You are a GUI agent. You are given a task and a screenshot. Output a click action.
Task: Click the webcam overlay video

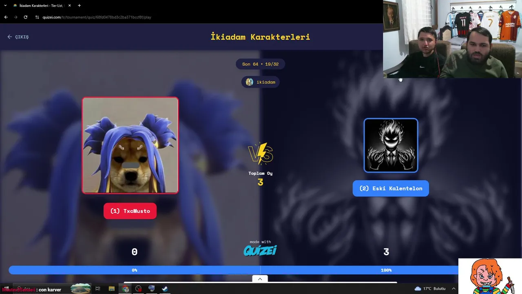[x=452, y=39]
